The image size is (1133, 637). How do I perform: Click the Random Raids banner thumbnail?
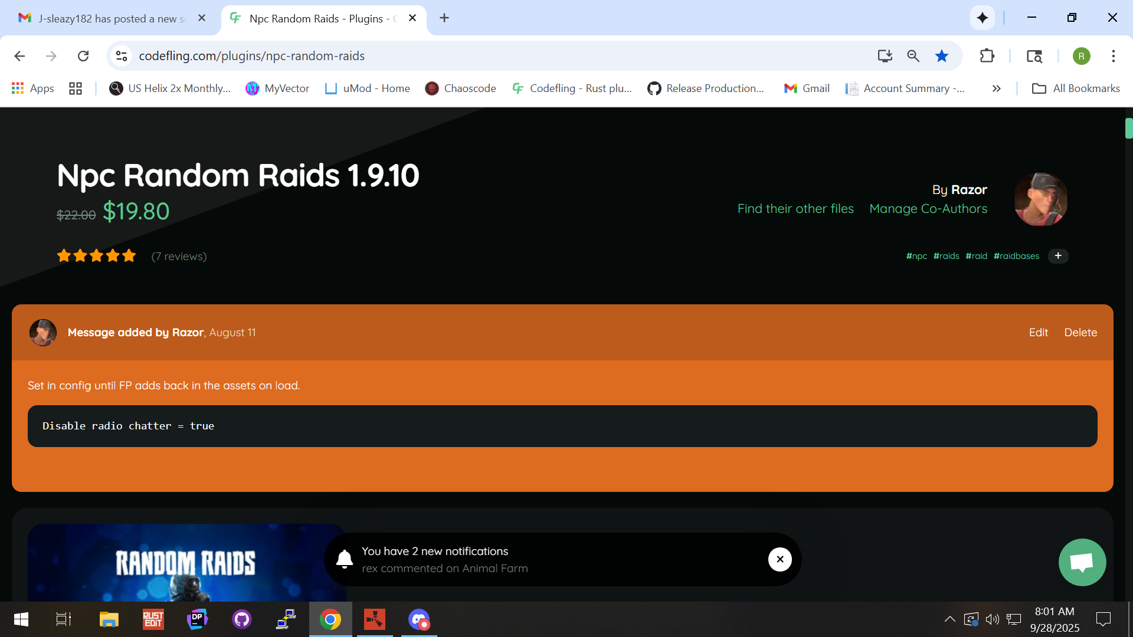186,563
